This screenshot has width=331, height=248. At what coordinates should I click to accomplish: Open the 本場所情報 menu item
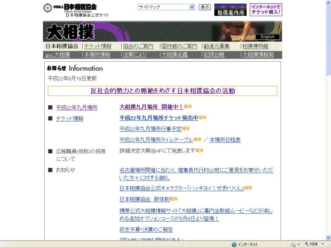point(97,55)
